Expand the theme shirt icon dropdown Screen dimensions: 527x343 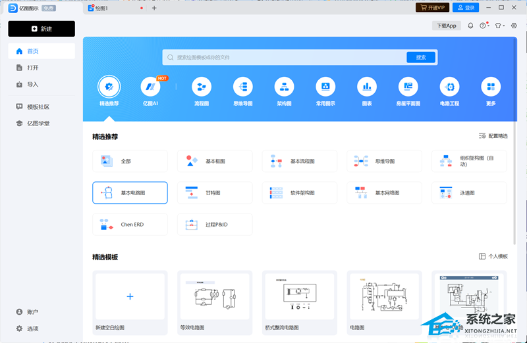pyautogui.click(x=499, y=26)
